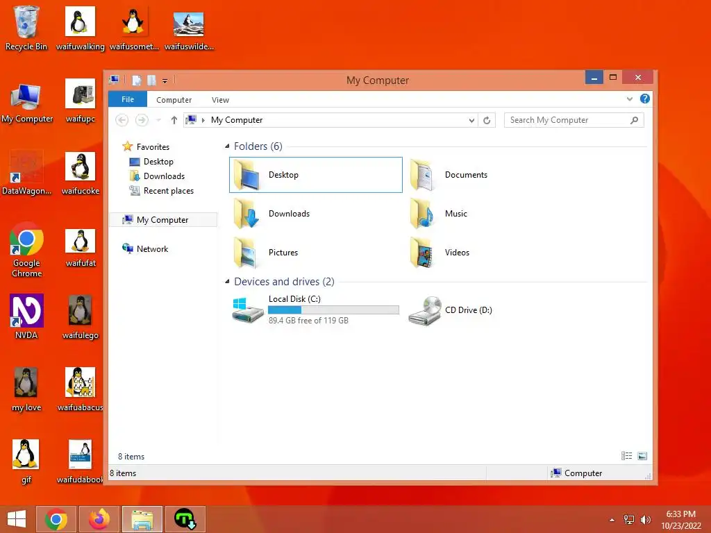Open the View ribbon tab

coord(220,100)
